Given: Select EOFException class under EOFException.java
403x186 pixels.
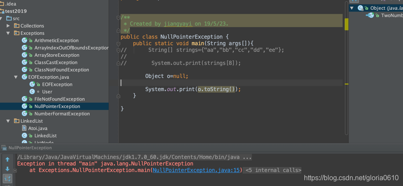Looking at the screenshot, I should [x=57, y=84].
